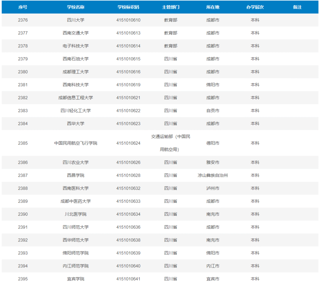Select the location 内江市
The width and height of the screenshot is (319, 283).
213,266
